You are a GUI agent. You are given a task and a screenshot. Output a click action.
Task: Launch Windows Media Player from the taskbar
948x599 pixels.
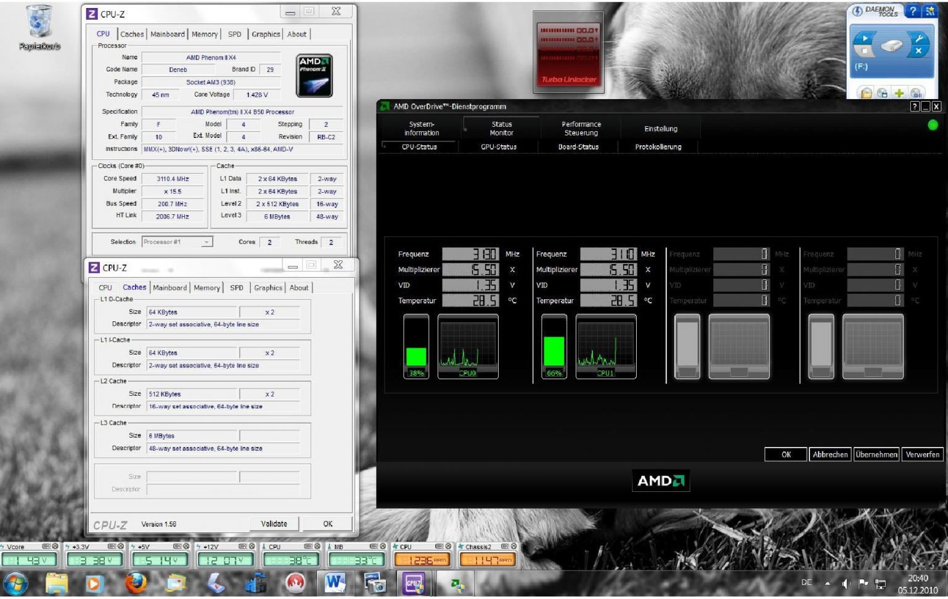click(x=94, y=584)
